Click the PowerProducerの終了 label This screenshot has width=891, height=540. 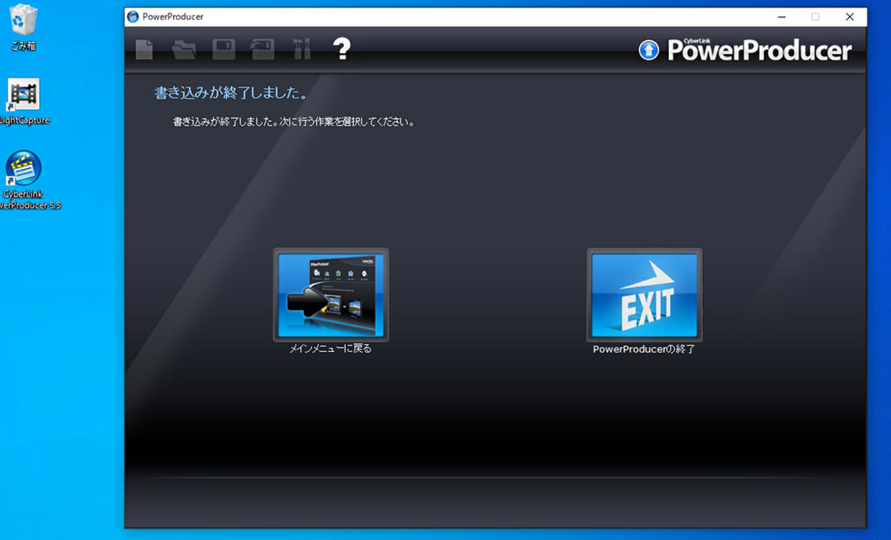(x=644, y=349)
